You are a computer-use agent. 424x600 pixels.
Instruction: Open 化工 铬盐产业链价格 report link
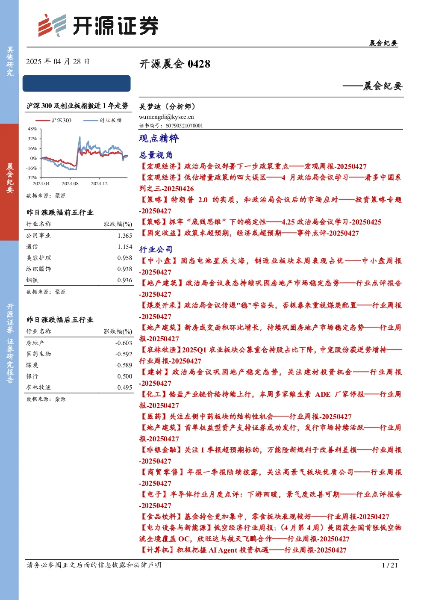pos(271,400)
